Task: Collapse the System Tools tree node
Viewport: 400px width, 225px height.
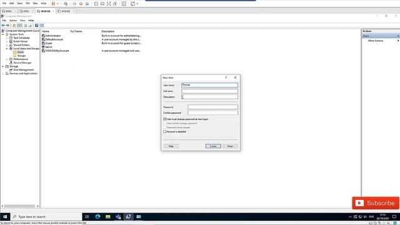Action: (3, 34)
